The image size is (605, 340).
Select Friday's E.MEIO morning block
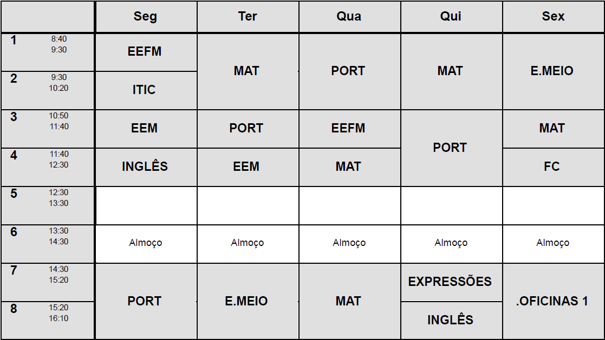[552, 71]
